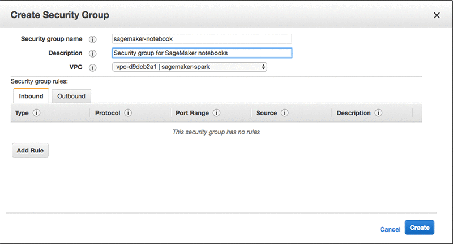The width and height of the screenshot is (453, 244).
Task: Click the Port Range column header text
Action: pyautogui.click(x=192, y=113)
